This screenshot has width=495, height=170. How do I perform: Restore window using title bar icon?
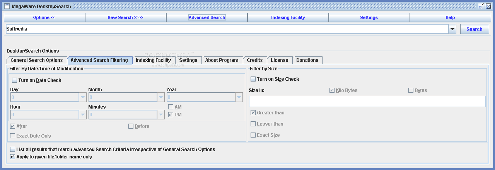point(481,6)
